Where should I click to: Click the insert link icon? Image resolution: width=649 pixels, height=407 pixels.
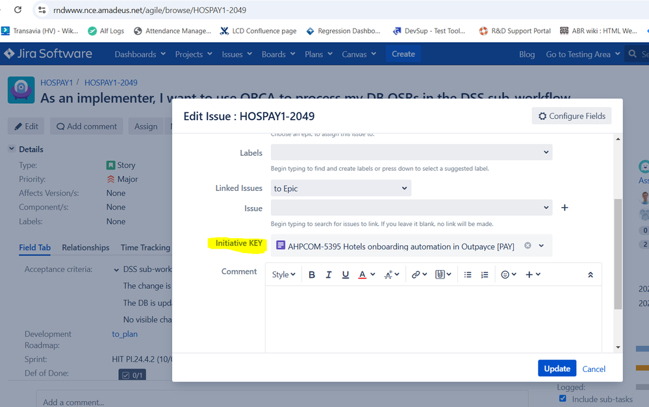pos(419,275)
